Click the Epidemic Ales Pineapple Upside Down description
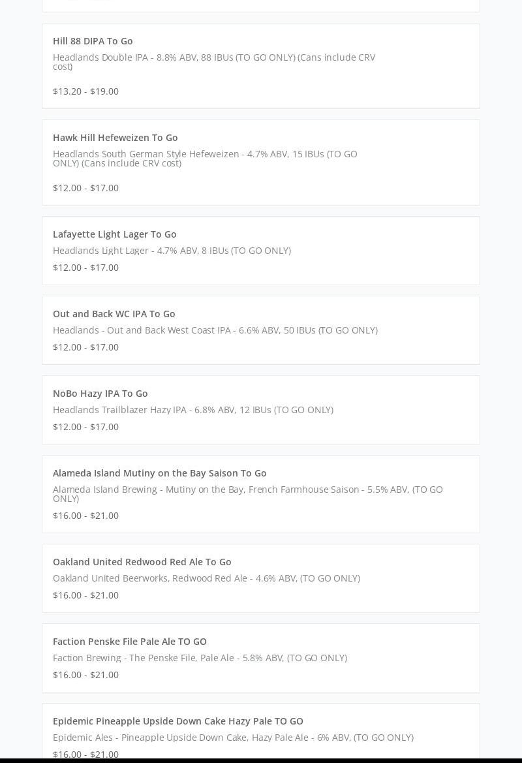Image resolution: width=522 pixels, height=763 pixels. pos(233,738)
